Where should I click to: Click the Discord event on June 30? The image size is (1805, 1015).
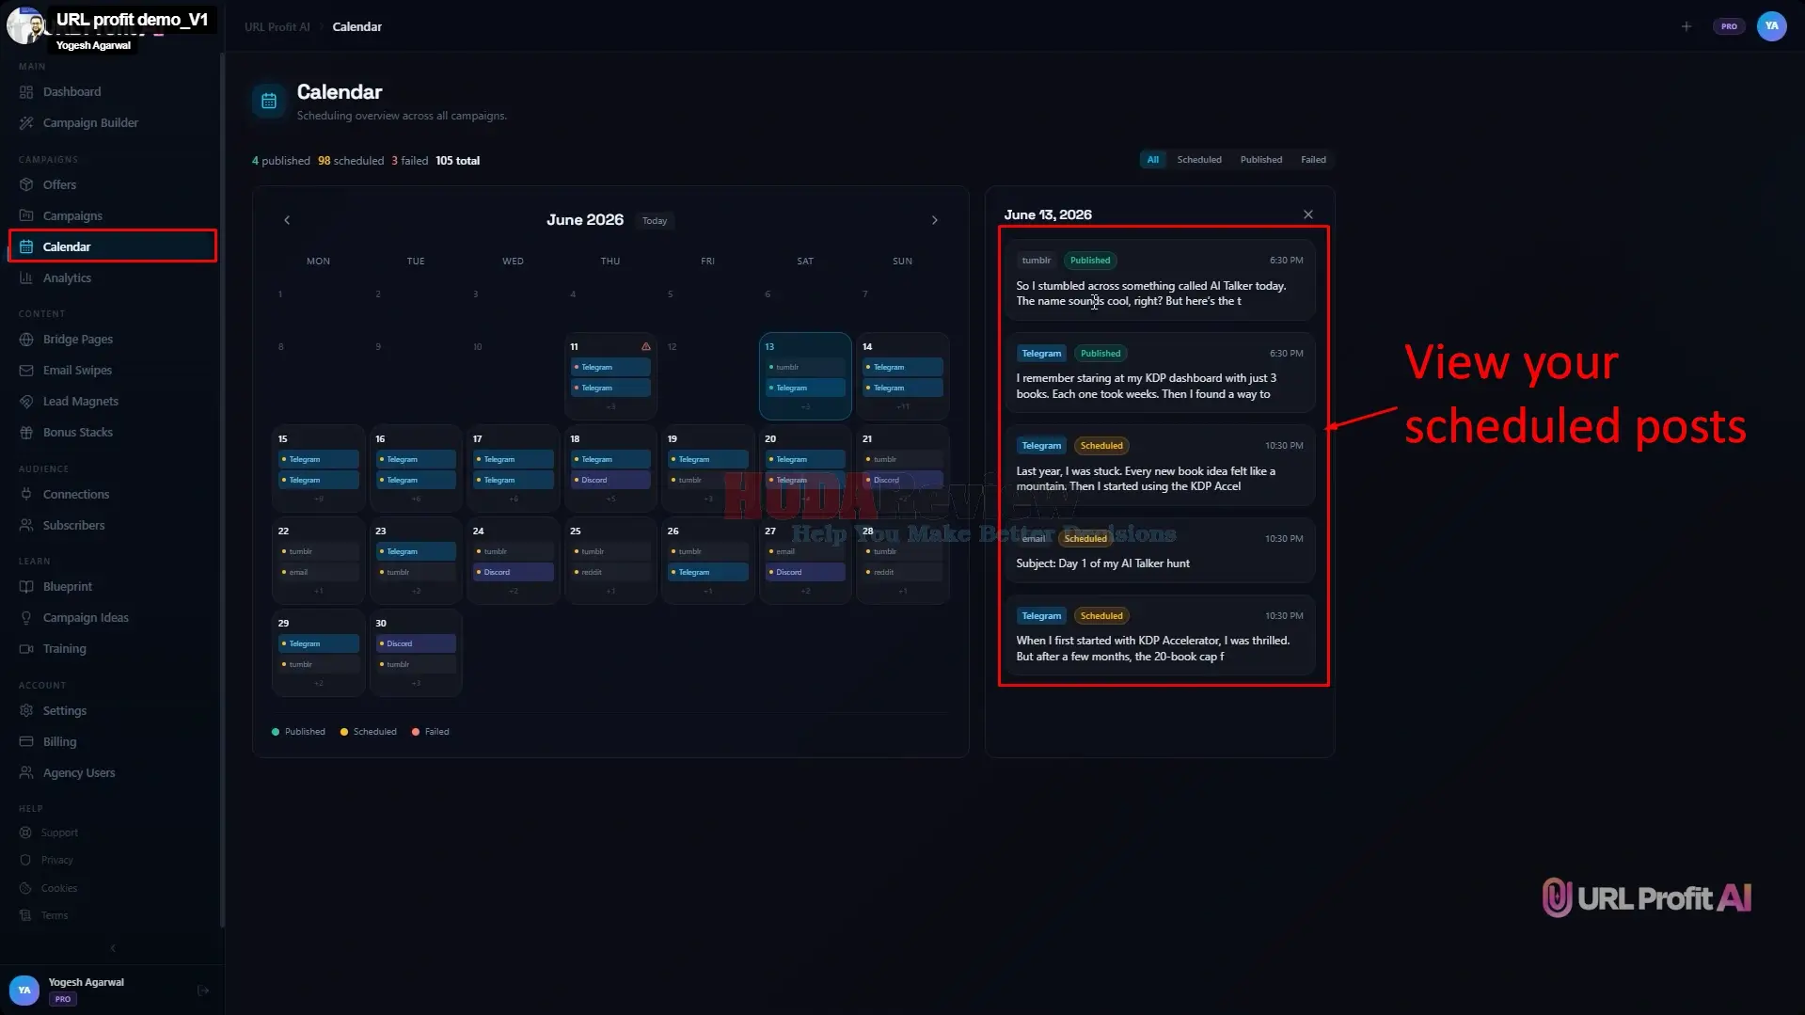point(416,643)
